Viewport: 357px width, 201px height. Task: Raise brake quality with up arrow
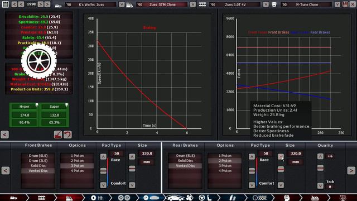click(320, 156)
